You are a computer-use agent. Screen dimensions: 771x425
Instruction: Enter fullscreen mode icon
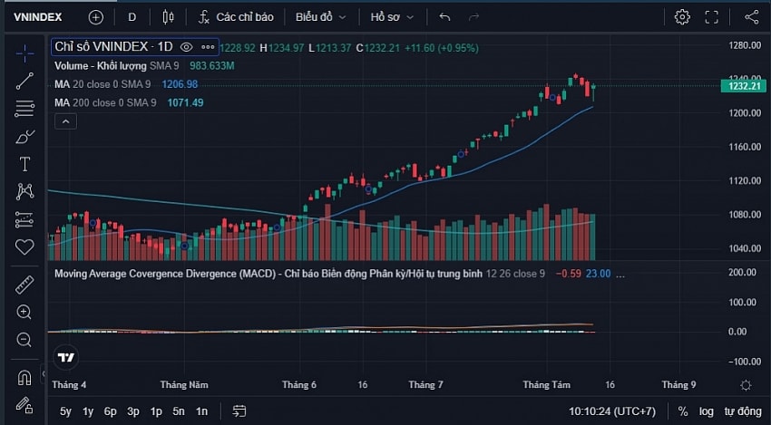click(x=712, y=17)
